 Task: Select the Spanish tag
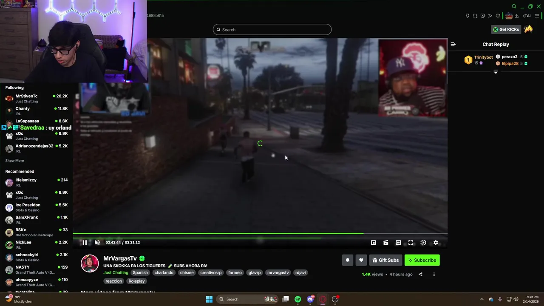click(x=140, y=273)
